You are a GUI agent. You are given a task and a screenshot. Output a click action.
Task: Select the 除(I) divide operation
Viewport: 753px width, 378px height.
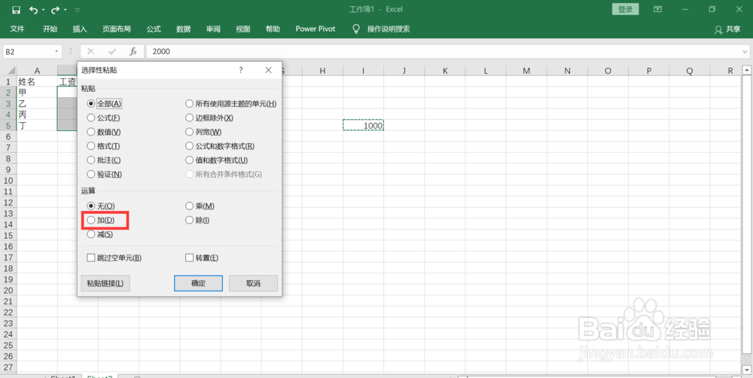(x=197, y=221)
